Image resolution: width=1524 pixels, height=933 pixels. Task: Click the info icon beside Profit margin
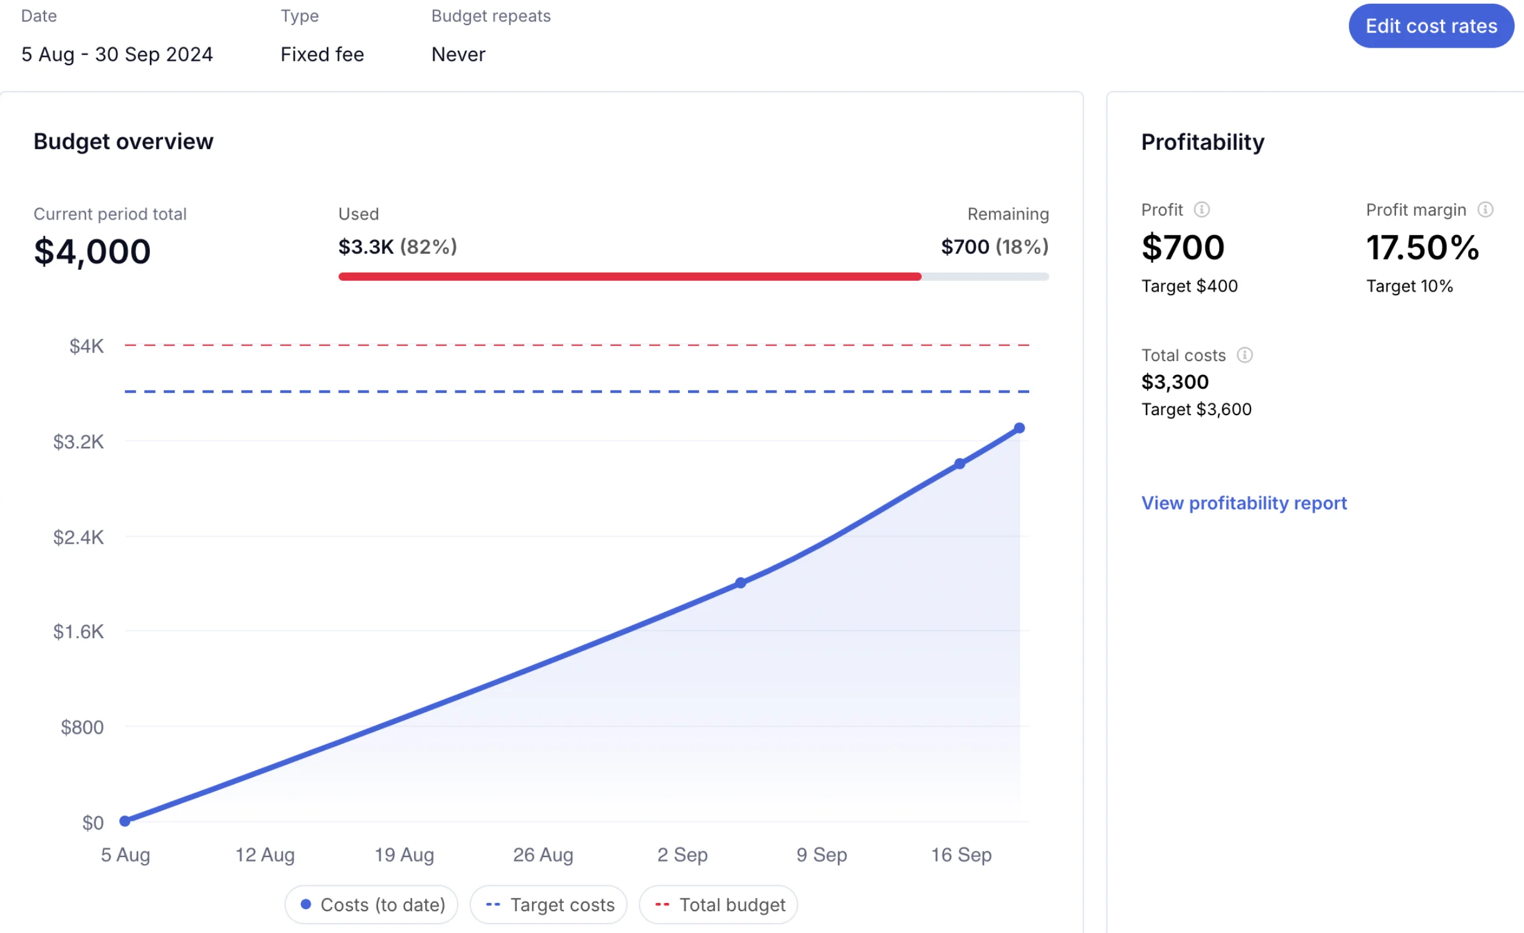point(1484,209)
